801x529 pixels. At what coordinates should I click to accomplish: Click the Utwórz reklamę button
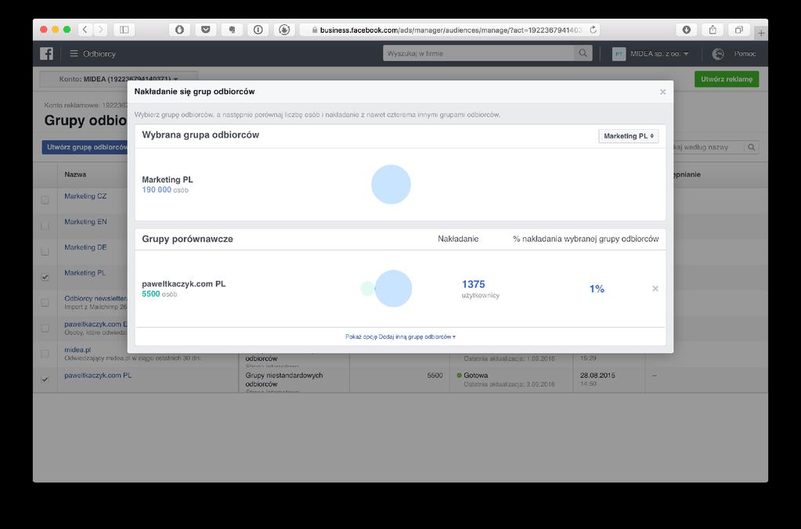[x=727, y=79]
